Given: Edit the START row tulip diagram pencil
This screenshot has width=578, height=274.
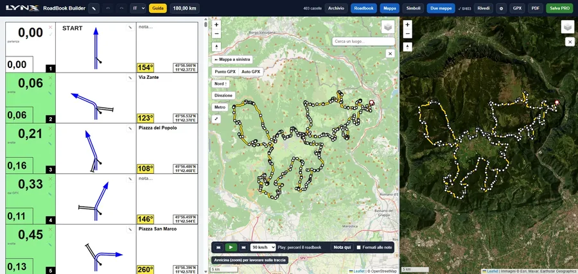Looking at the screenshot, I should [x=130, y=27].
